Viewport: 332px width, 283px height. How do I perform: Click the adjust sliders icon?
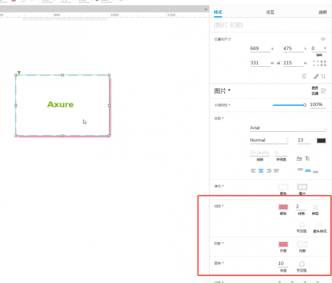(x=304, y=76)
